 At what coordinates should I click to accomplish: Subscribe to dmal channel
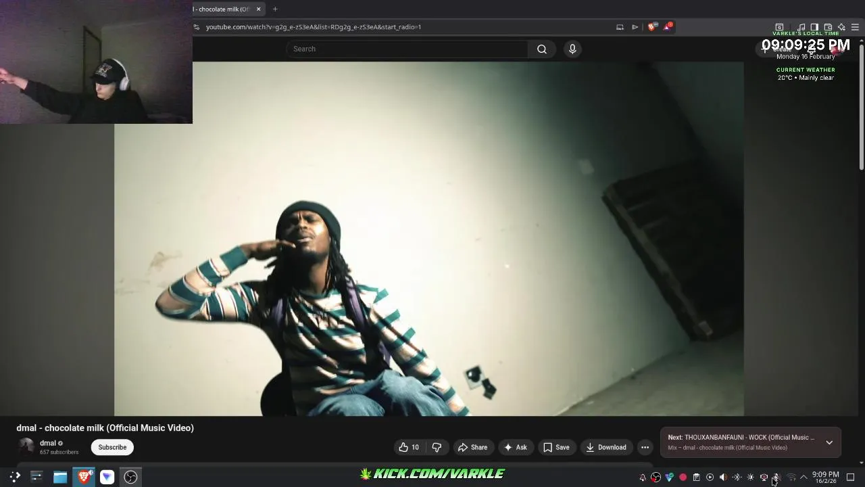pyautogui.click(x=112, y=447)
